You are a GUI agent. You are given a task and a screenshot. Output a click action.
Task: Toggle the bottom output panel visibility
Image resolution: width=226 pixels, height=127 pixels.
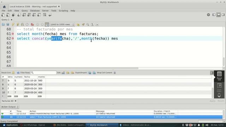click(x=219, y=15)
